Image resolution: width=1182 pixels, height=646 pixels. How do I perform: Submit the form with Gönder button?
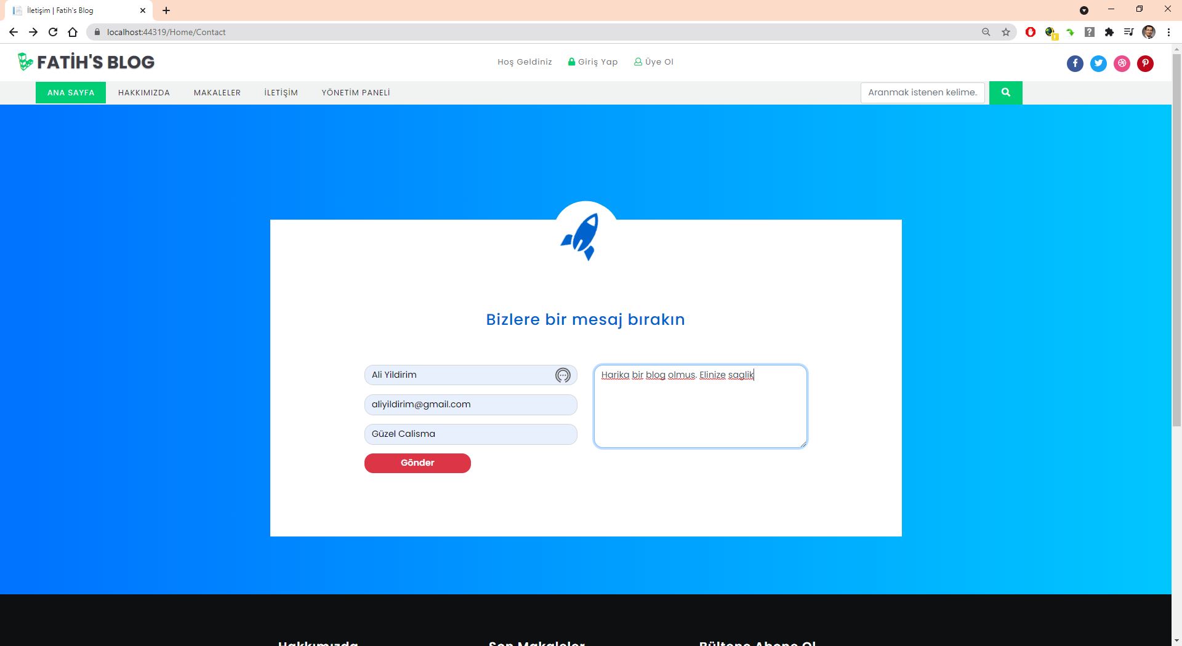point(417,463)
